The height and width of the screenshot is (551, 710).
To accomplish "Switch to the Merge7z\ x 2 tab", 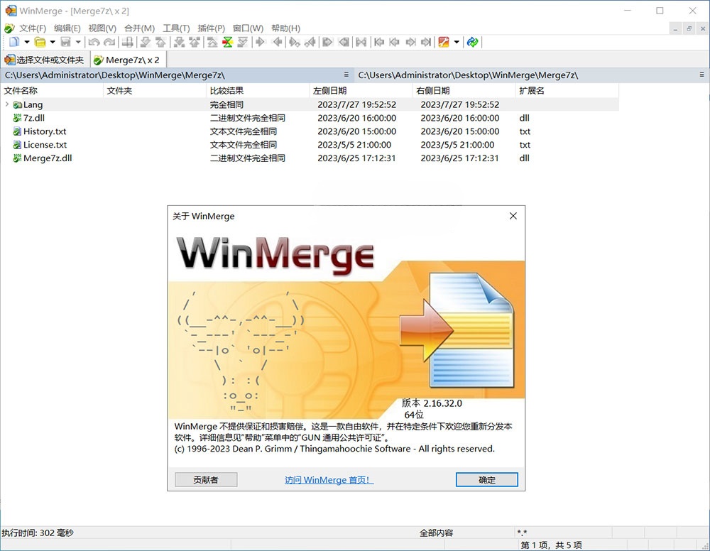I will click(x=128, y=60).
